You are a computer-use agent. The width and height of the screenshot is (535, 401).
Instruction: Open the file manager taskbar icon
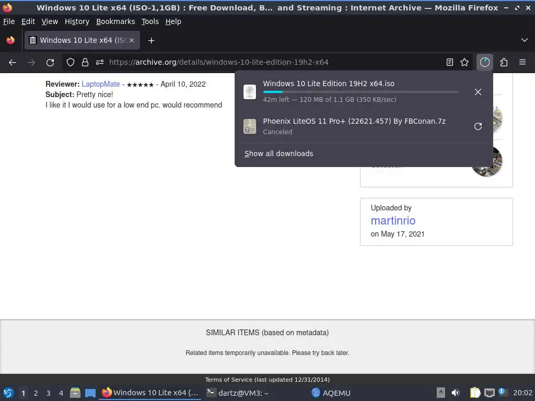click(x=75, y=393)
